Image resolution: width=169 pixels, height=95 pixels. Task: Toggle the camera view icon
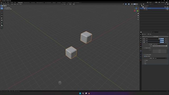click(x=138, y=18)
